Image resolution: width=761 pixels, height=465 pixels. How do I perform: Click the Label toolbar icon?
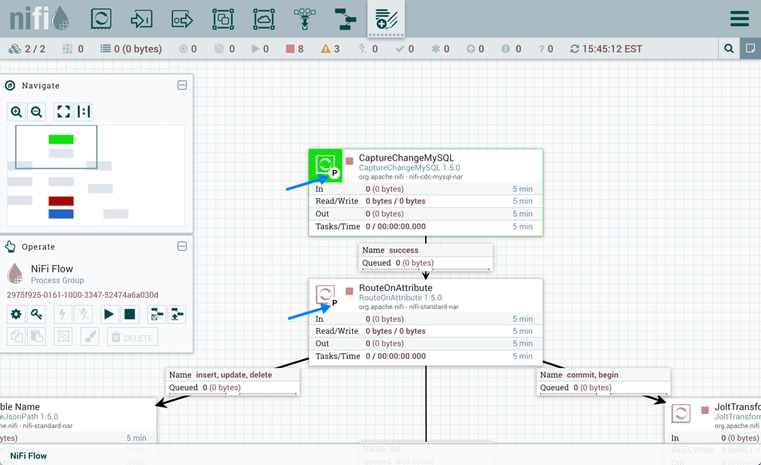click(386, 19)
